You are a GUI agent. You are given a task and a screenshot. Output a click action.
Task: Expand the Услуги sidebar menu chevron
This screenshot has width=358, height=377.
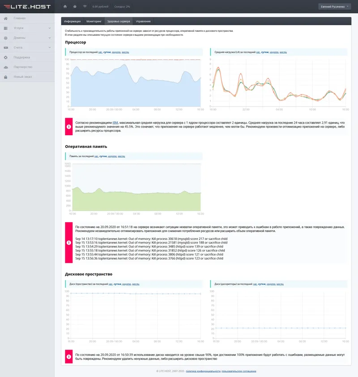[50, 28]
